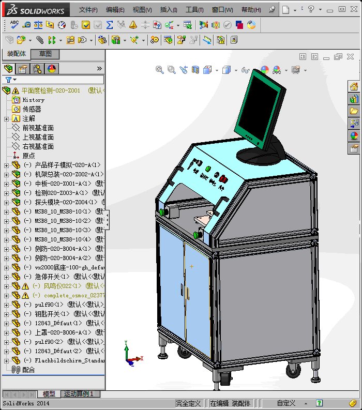The width and height of the screenshot is (362, 410).
Task: Open the PropertyManager tab icon
Action: (23, 69)
